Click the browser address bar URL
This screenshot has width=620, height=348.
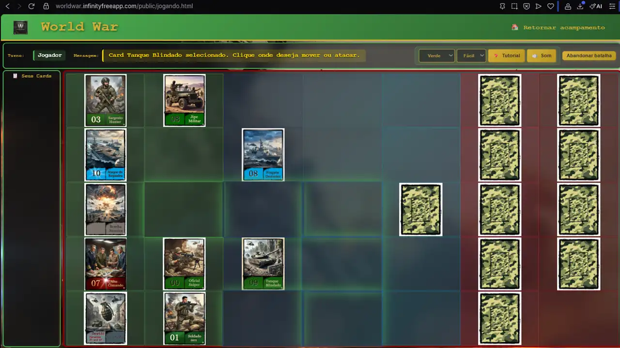click(x=124, y=6)
